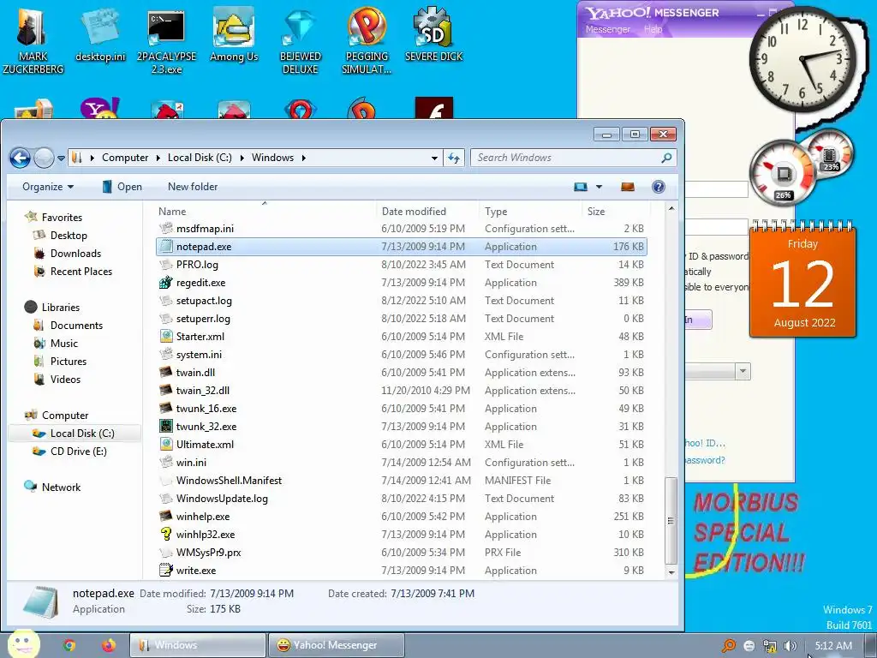
Task: Select twain_32.dll file
Action: coord(202,391)
